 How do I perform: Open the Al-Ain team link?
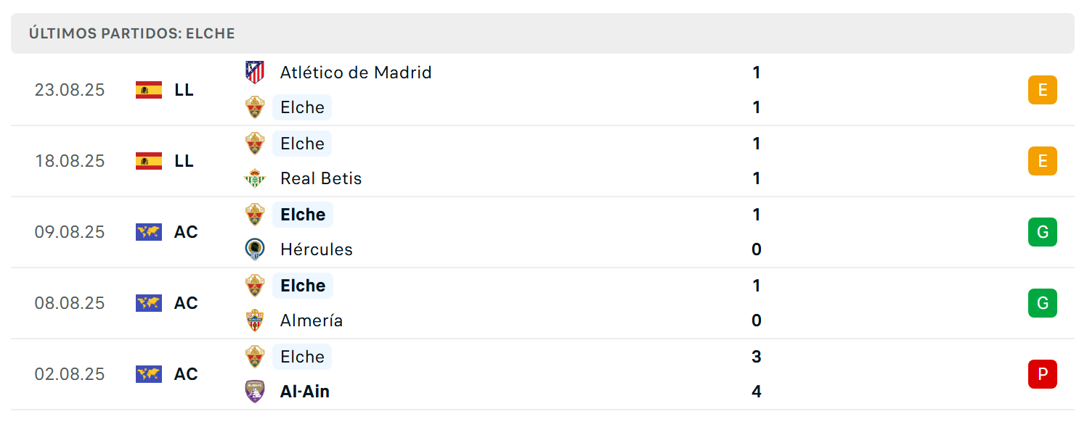[x=305, y=392]
